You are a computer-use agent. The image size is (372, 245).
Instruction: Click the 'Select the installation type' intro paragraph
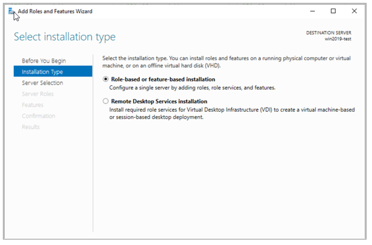pos(226,62)
